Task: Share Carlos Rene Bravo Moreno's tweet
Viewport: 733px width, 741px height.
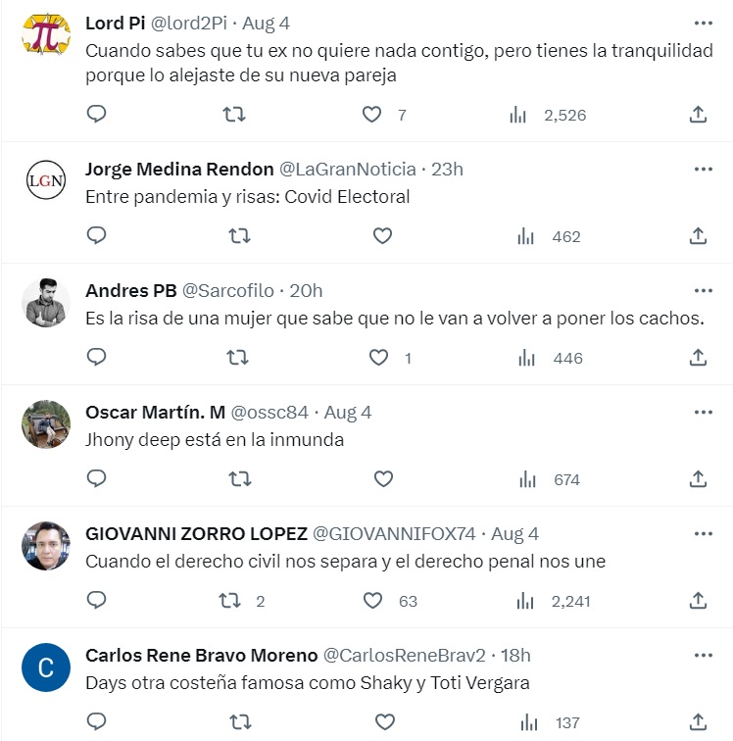Action: (x=698, y=722)
